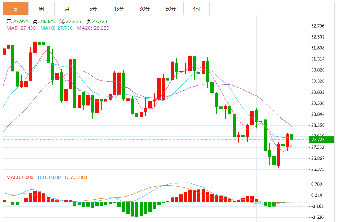This screenshot has height=222, width=337.
Task: Click the low price value 27.606
Action: (x=73, y=21)
